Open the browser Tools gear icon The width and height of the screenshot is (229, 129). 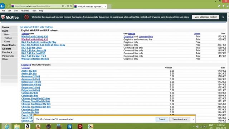coord(228,6)
